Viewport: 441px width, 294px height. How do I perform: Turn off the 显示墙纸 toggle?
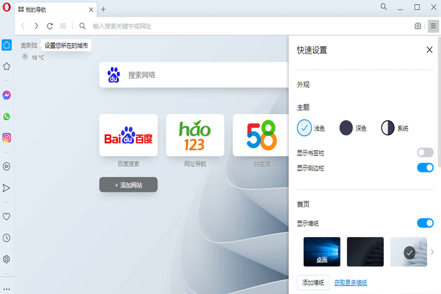click(x=425, y=223)
